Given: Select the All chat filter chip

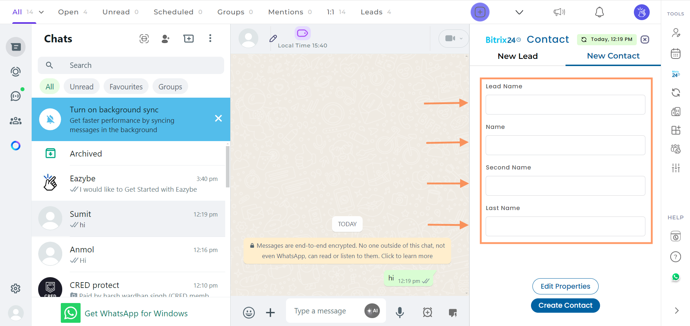Looking at the screenshot, I should 50,87.
